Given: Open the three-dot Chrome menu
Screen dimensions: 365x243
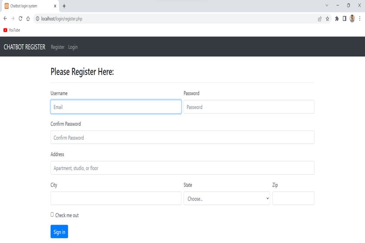Looking at the screenshot, I should click(x=360, y=18).
